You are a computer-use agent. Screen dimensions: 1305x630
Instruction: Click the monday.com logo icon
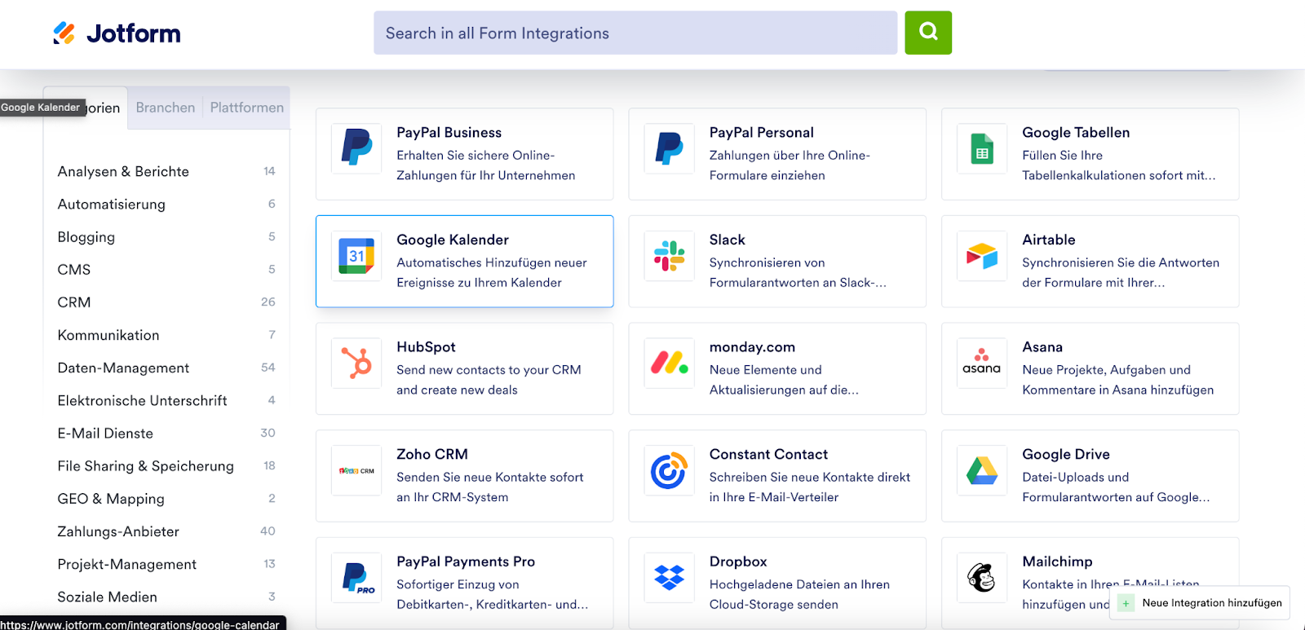[669, 363]
